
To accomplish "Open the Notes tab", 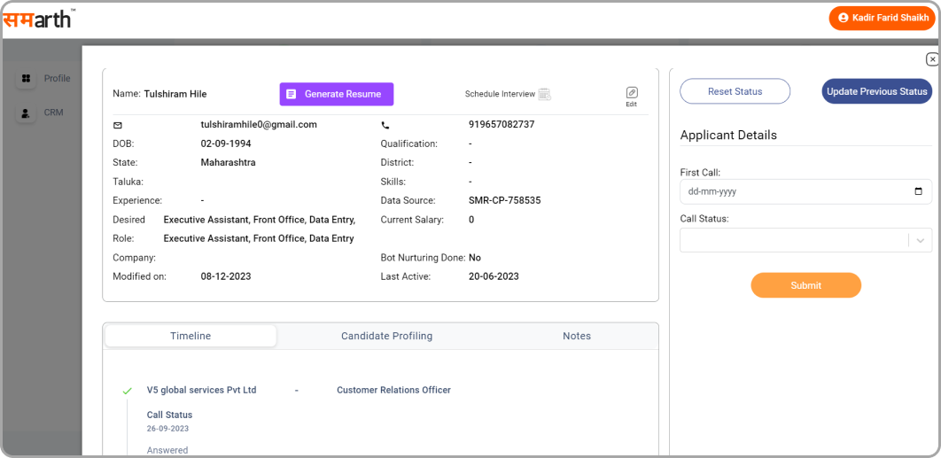I will [576, 336].
